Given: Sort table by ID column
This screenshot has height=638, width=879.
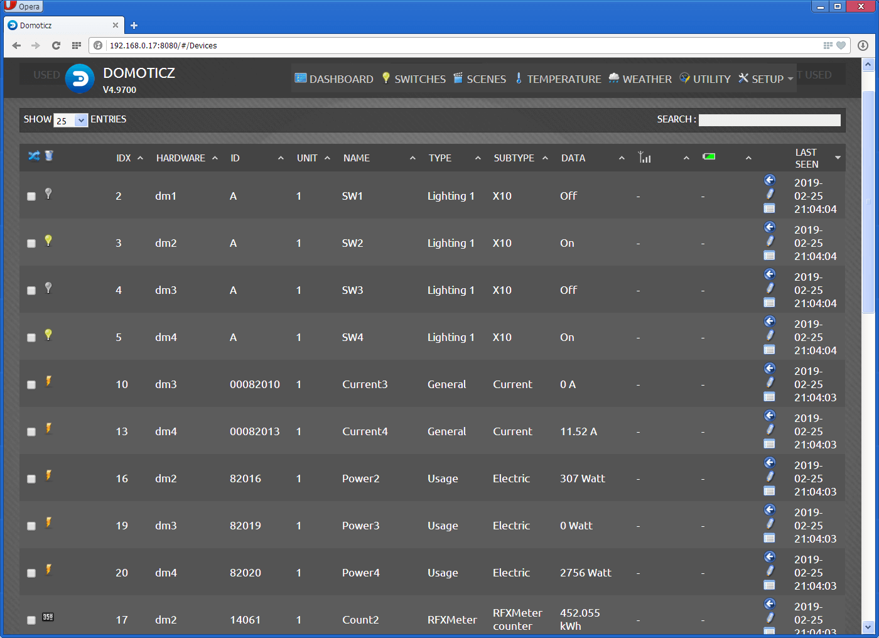Looking at the screenshot, I should (257, 158).
